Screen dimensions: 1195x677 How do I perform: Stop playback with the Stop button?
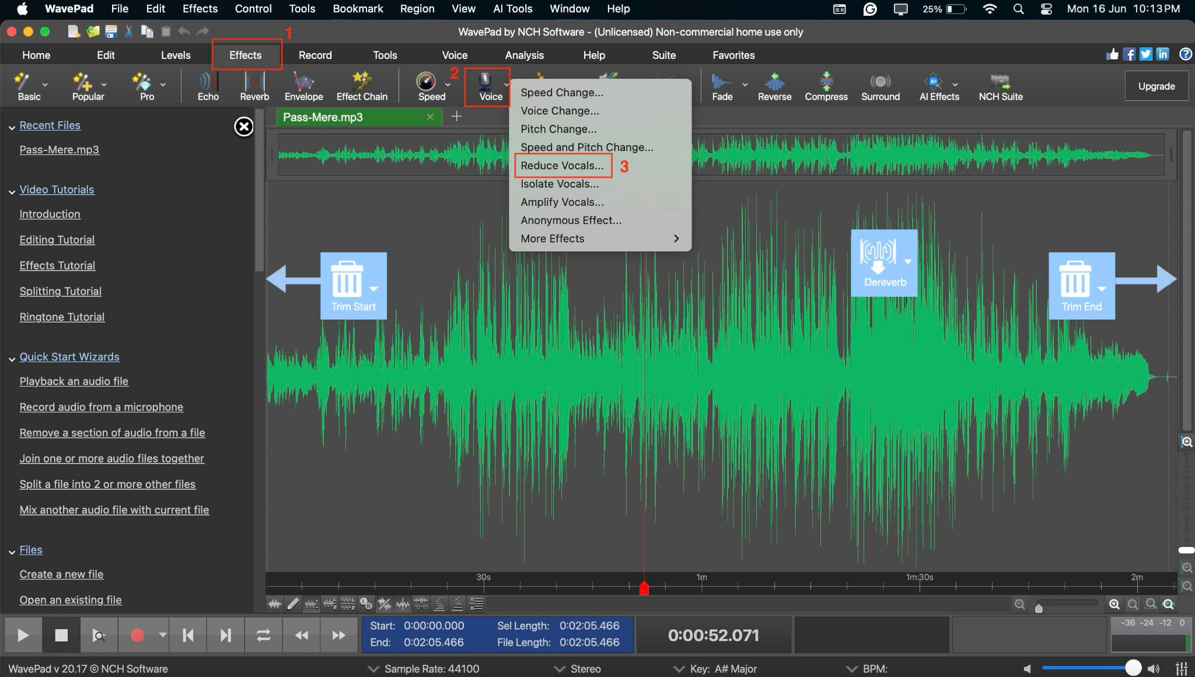pyautogui.click(x=61, y=635)
